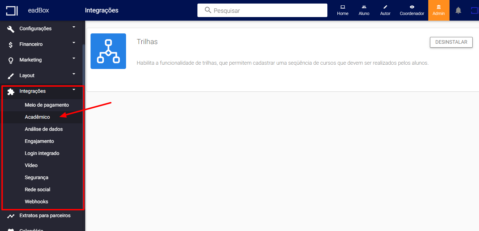The height and width of the screenshot is (231, 479).
Task: Click the eadBox logo icon
Action: point(12,11)
